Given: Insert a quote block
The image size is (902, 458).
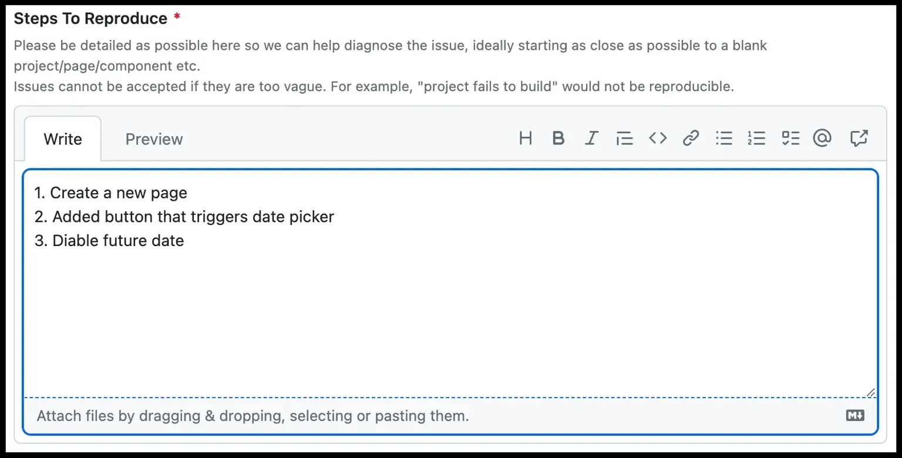Looking at the screenshot, I should (x=624, y=139).
